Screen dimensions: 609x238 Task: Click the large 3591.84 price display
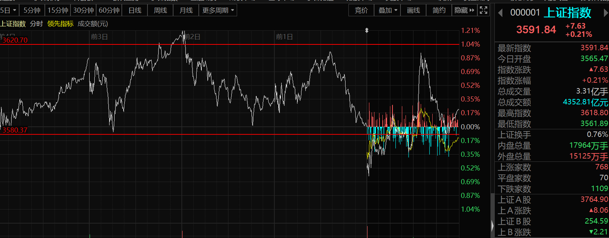tap(536, 30)
